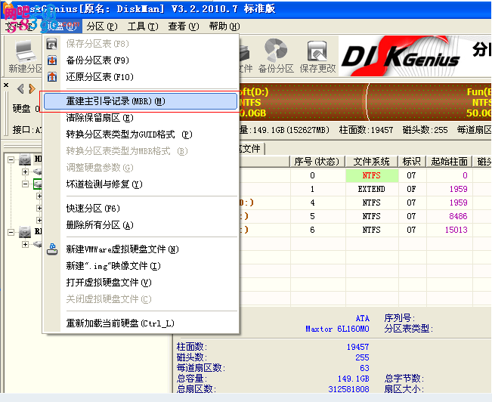Click the start cylinder value 8486
The width and height of the screenshot is (492, 402).
click(x=458, y=216)
